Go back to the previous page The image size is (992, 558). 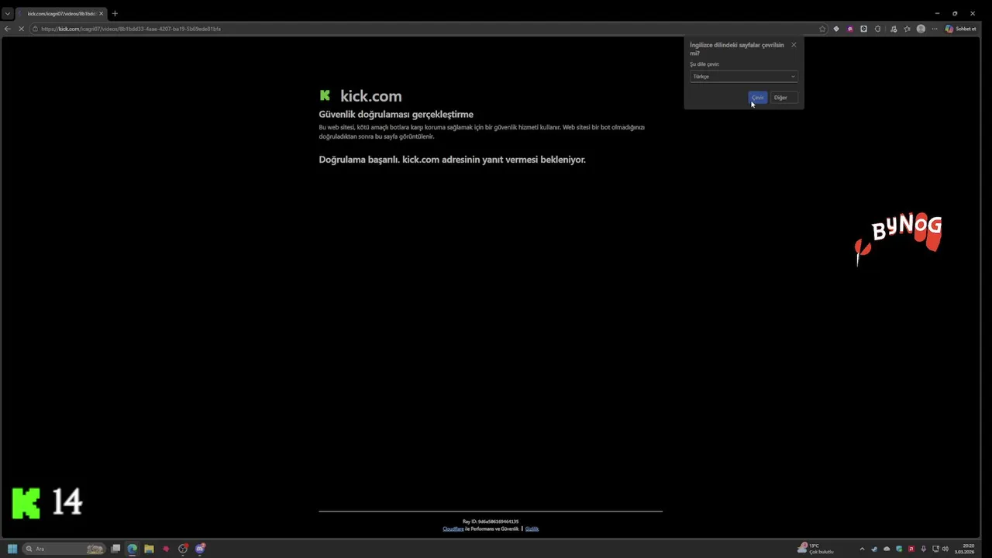click(x=8, y=29)
